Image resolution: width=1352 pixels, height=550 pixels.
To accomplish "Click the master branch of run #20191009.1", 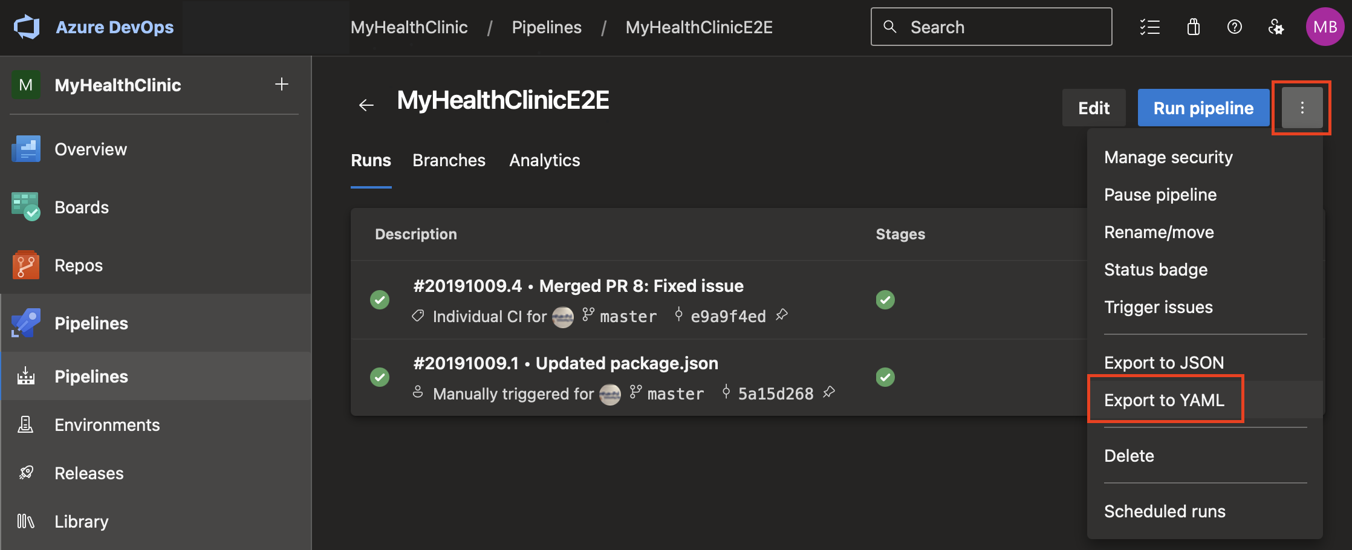I will point(675,393).
